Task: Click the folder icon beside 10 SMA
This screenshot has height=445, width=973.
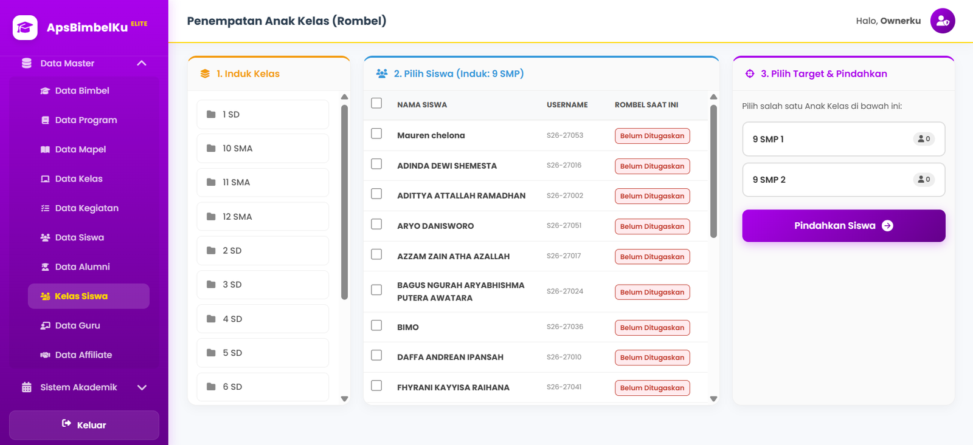Action: tap(211, 148)
